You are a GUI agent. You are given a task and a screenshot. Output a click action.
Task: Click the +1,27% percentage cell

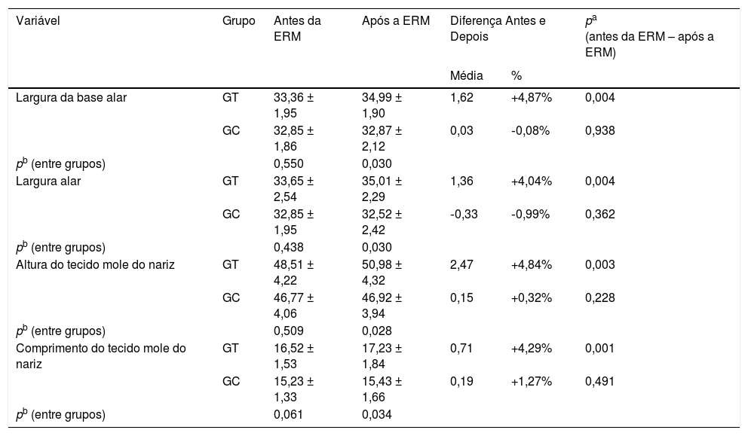531,381
